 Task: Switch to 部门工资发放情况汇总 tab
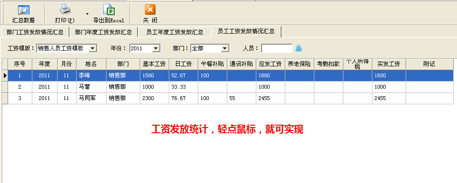tap(35, 32)
